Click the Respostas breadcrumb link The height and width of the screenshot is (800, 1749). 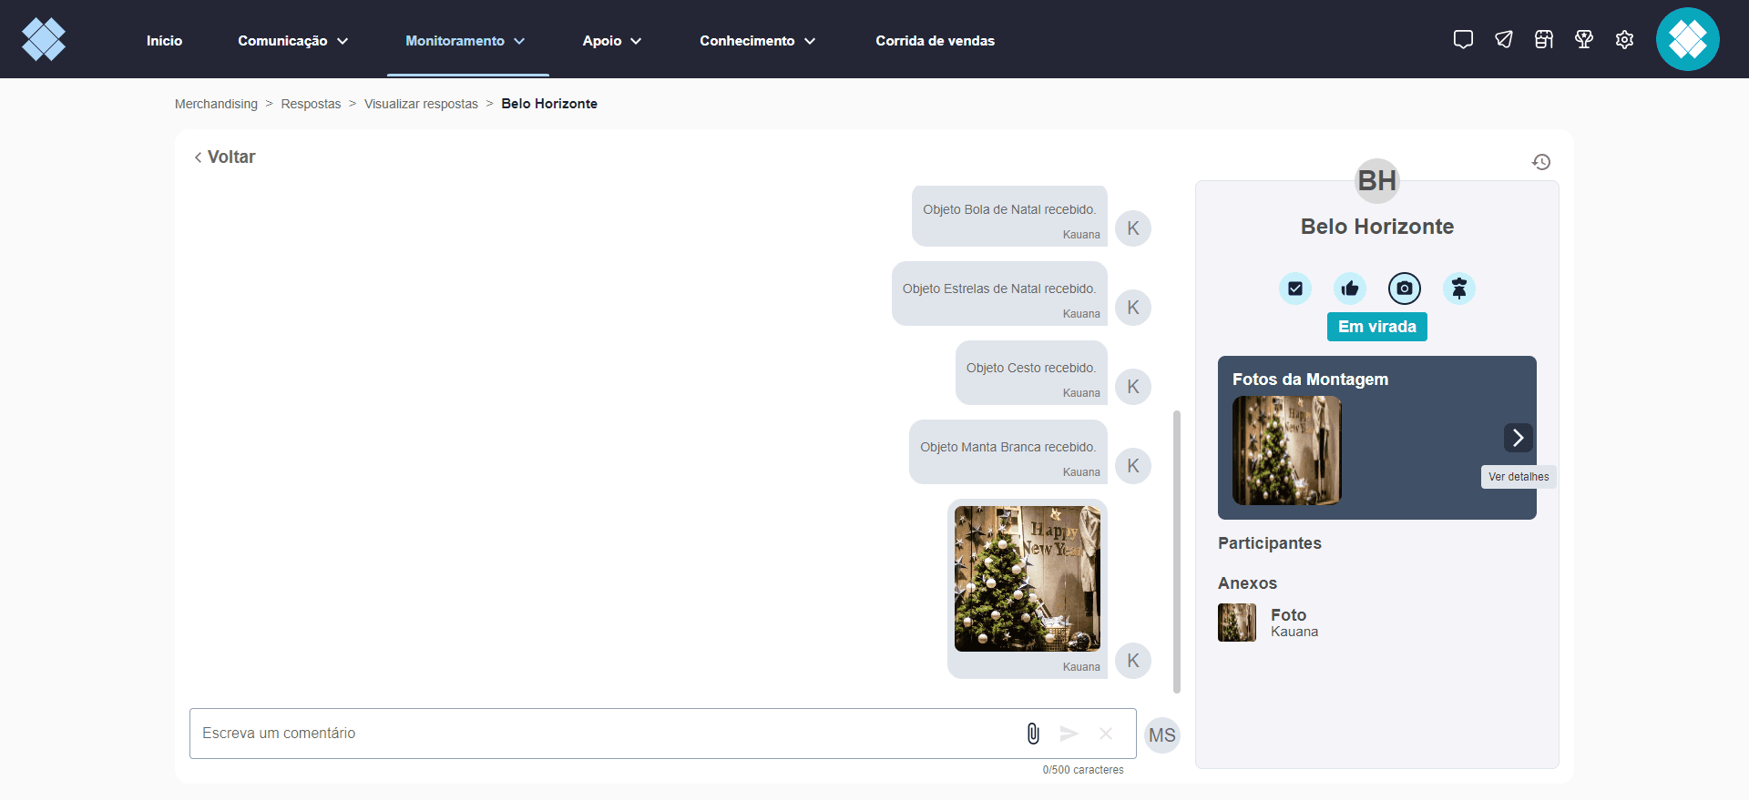point(311,104)
